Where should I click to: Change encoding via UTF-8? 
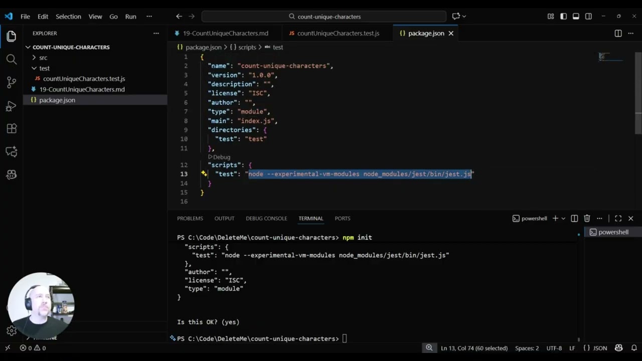[x=554, y=348]
